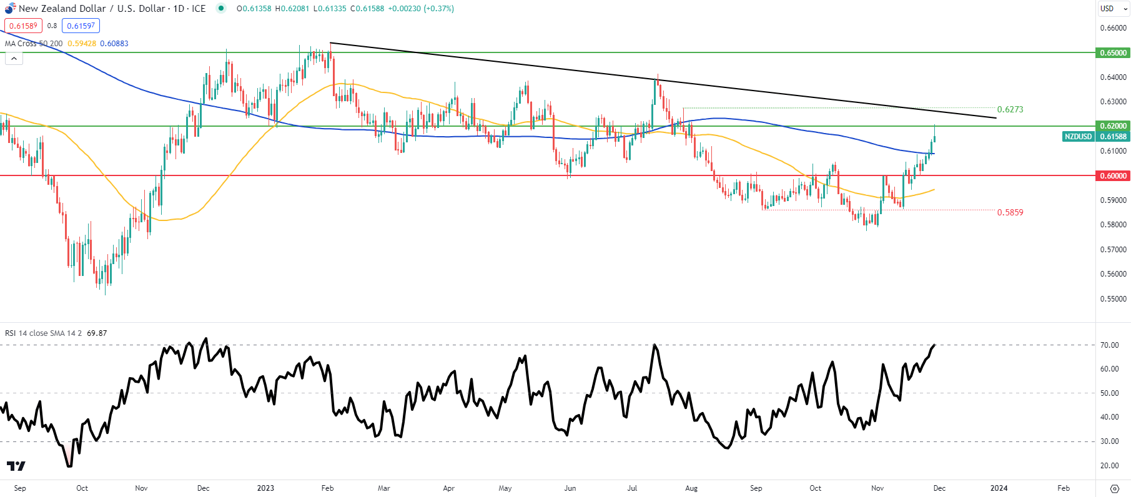Click the 0.6273 resistance level label

[1010, 109]
